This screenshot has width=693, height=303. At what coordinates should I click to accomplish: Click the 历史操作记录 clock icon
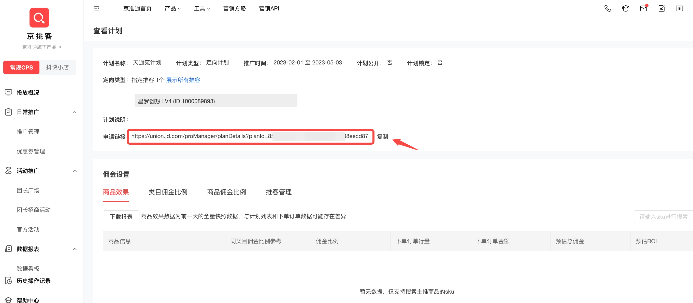[8, 281]
